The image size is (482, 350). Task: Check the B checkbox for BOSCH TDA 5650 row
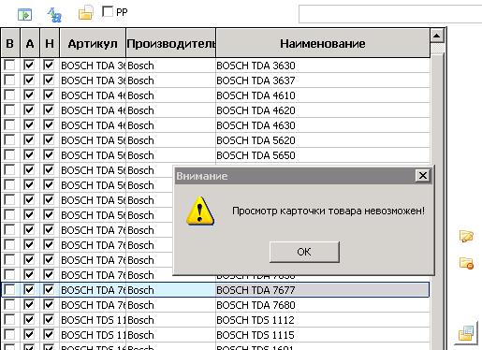pyautogui.click(x=9, y=155)
